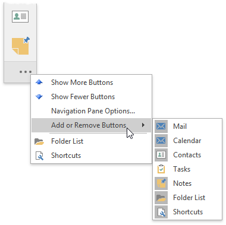226x225 pixels.
Task: Choose Show Fewer Buttons
Action: pyautogui.click(x=83, y=97)
